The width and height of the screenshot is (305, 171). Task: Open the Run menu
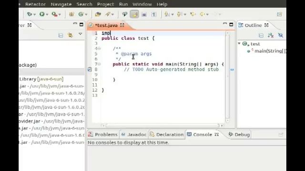click(123, 4)
